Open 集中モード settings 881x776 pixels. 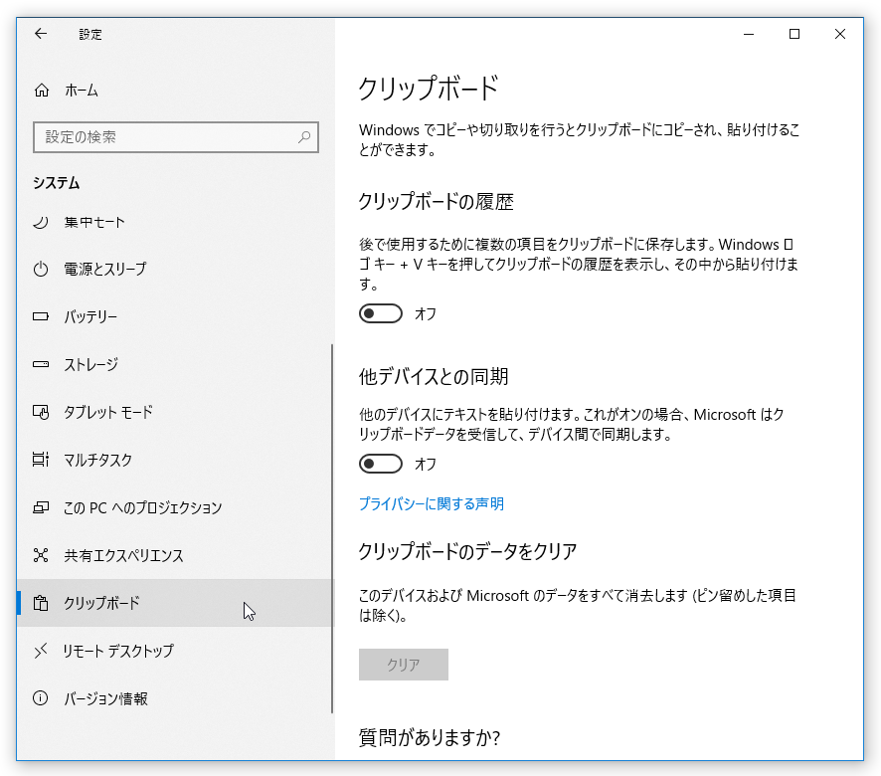(x=174, y=222)
